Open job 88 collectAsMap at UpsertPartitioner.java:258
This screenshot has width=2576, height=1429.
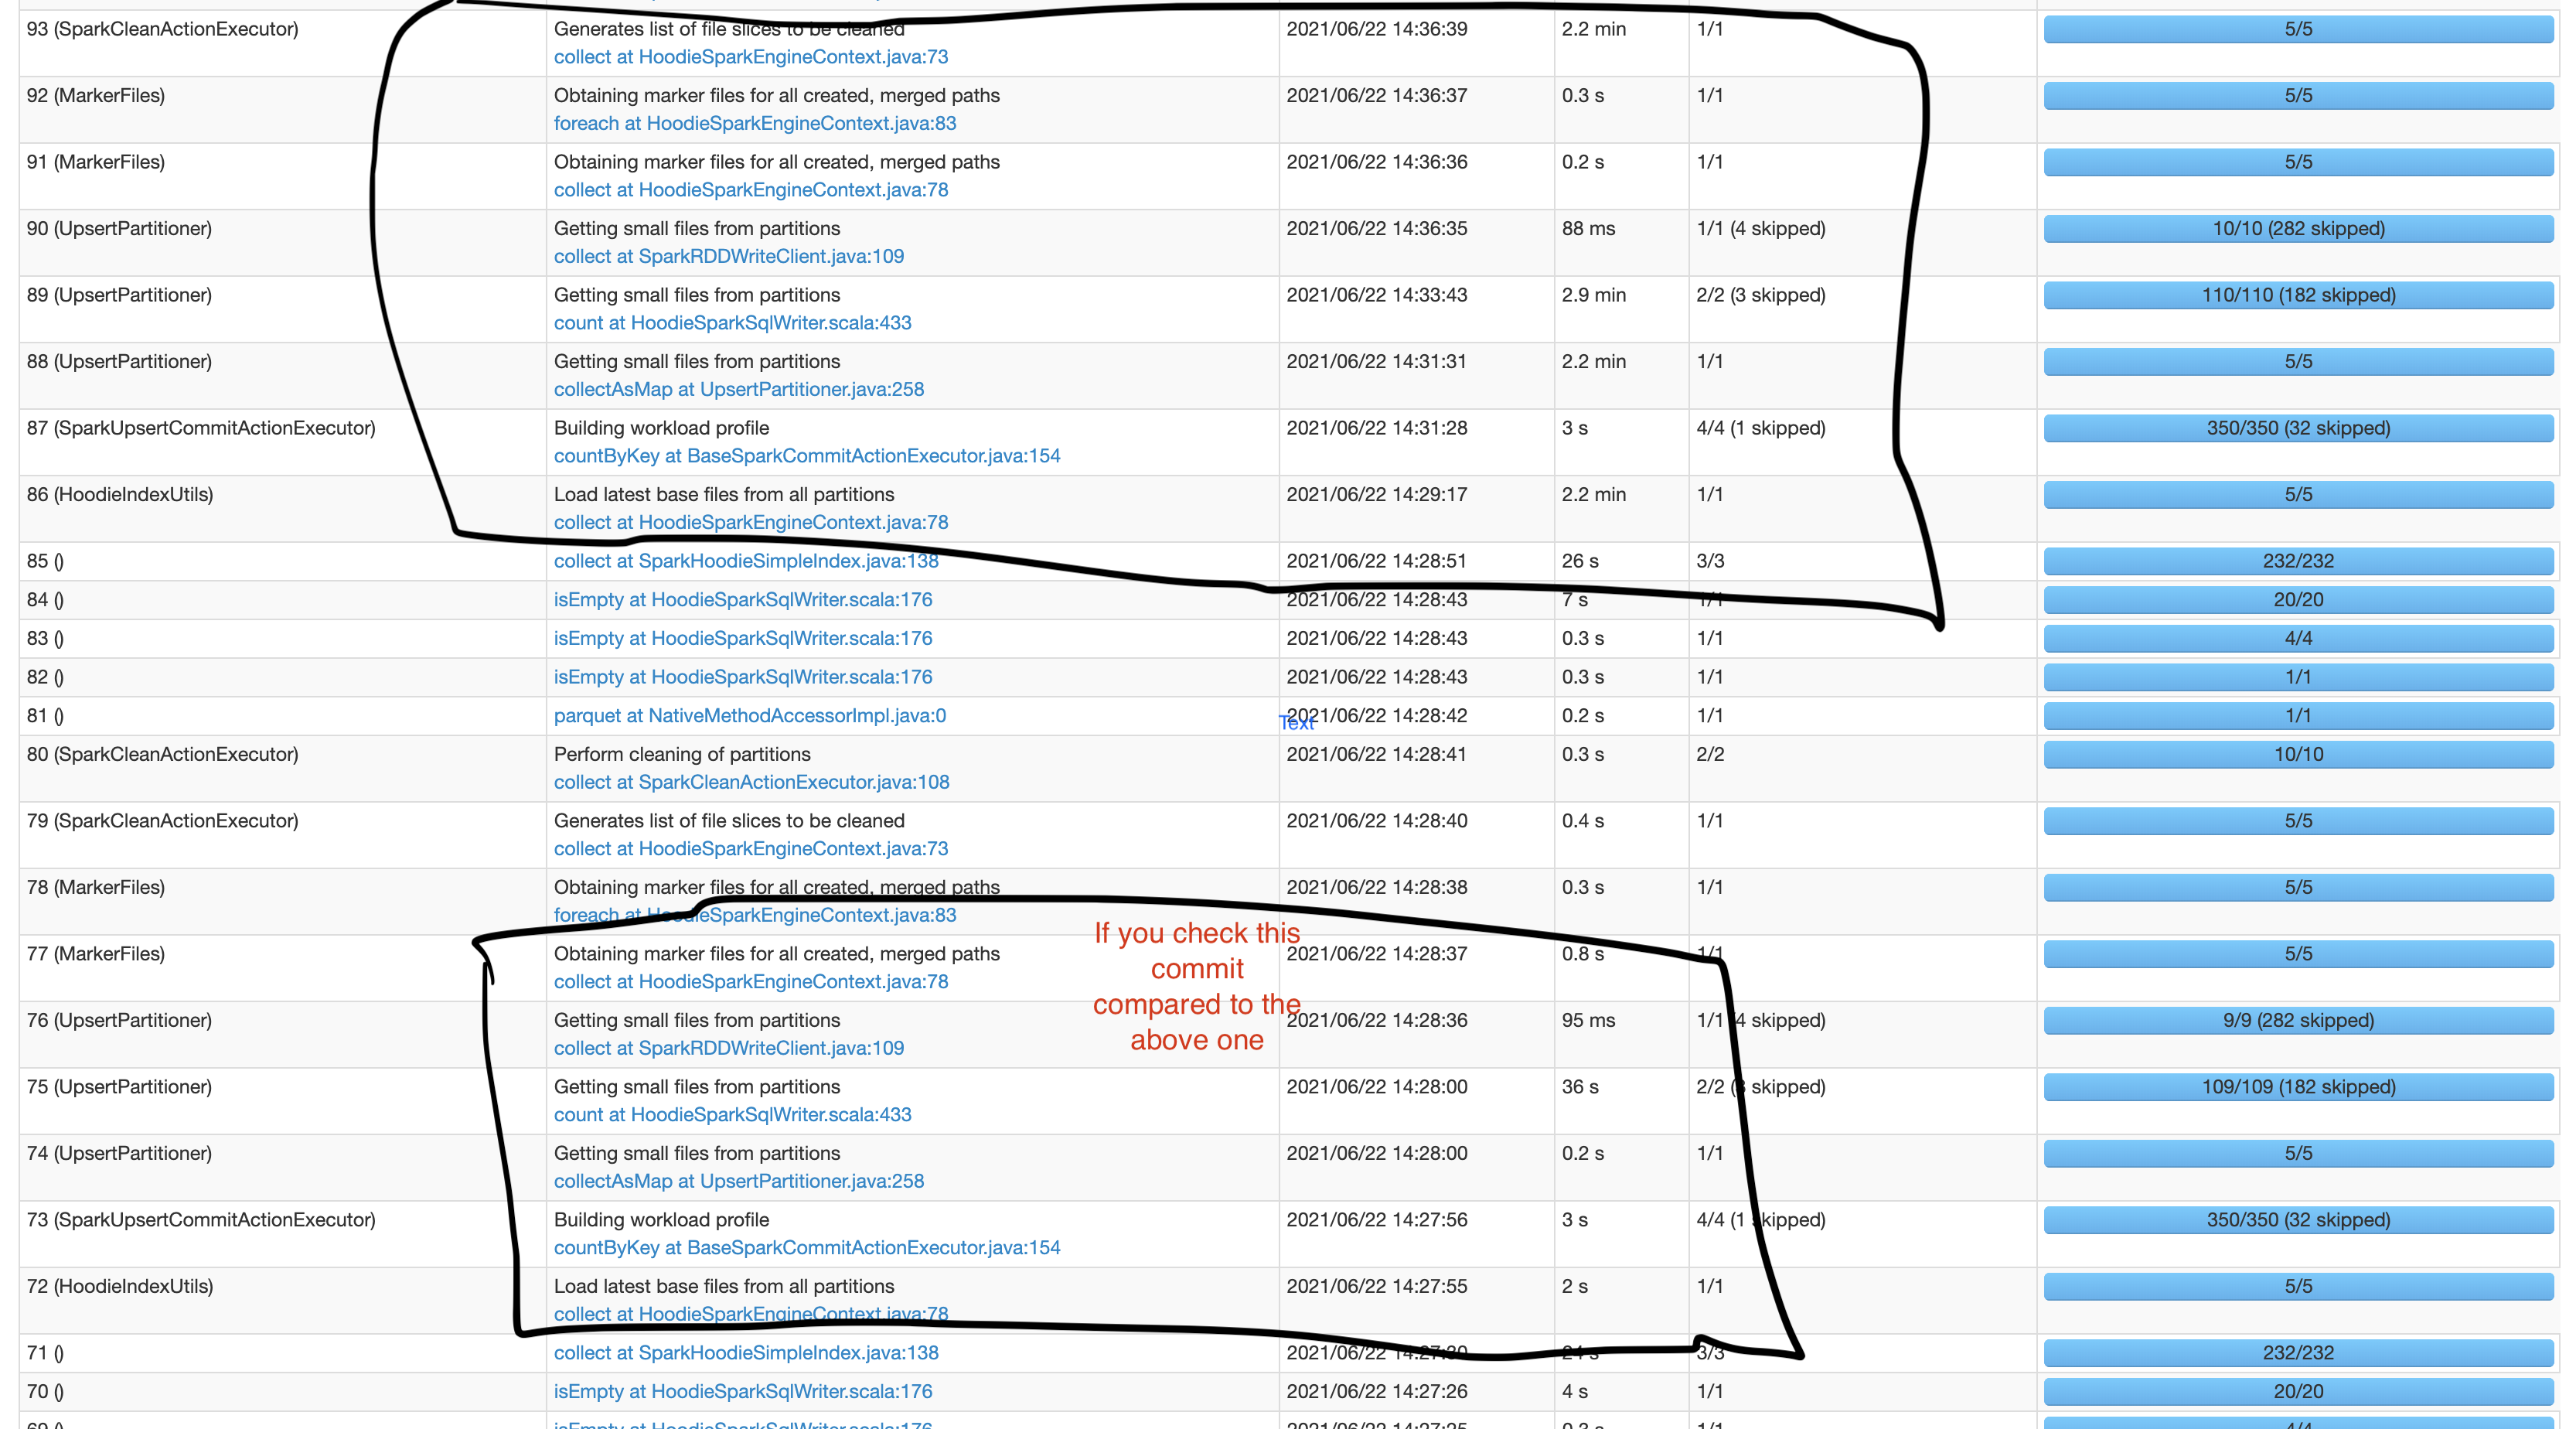pos(738,389)
